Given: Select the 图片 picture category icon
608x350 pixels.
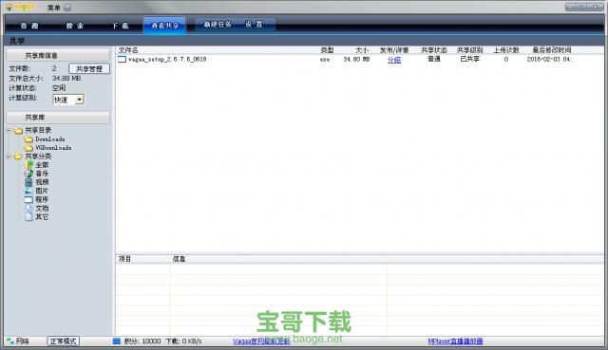Looking at the screenshot, I should [x=29, y=191].
